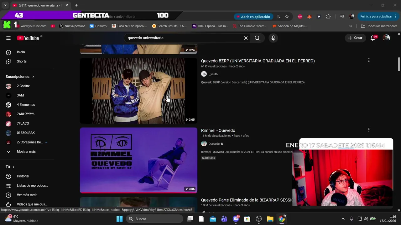The width and height of the screenshot is (401, 225).
Task: Click the Crear button
Action: tap(355, 38)
